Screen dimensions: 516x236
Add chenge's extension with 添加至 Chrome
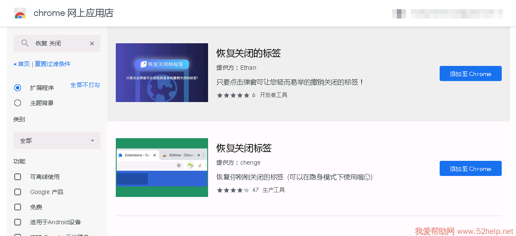point(471,168)
